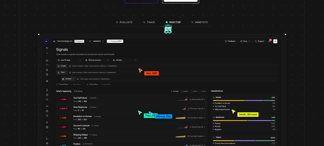
Task: Open the notifications bell icon
Action: (x=269, y=41)
